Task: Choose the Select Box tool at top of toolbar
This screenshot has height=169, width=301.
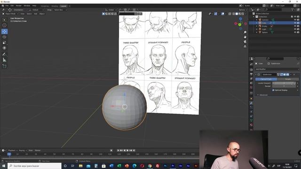Action: click(x=4, y=20)
